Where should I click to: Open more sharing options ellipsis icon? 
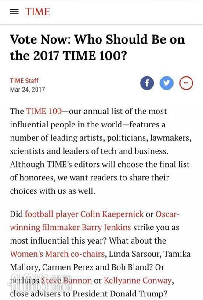pyautogui.click(x=186, y=83)
